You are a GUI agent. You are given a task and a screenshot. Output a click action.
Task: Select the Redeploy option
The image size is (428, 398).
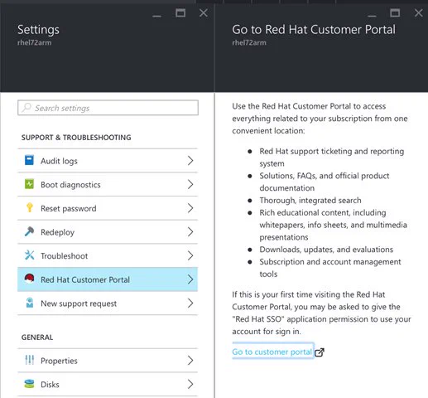tap(108, 232)
